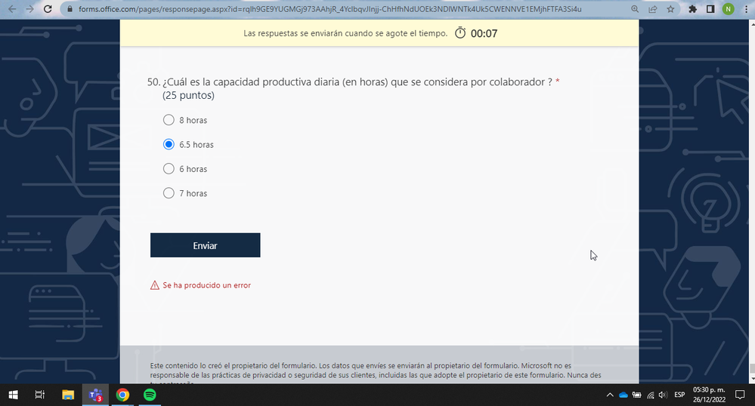
Task: Click the 00:07 countdown timer text
Action: coord(484,34)
